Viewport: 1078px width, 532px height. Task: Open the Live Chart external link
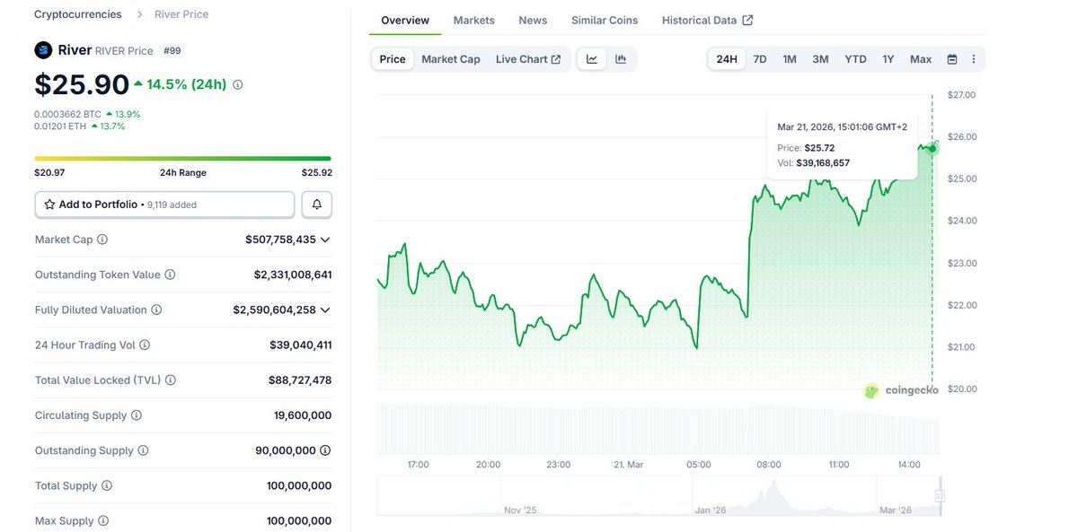point(528,59)
